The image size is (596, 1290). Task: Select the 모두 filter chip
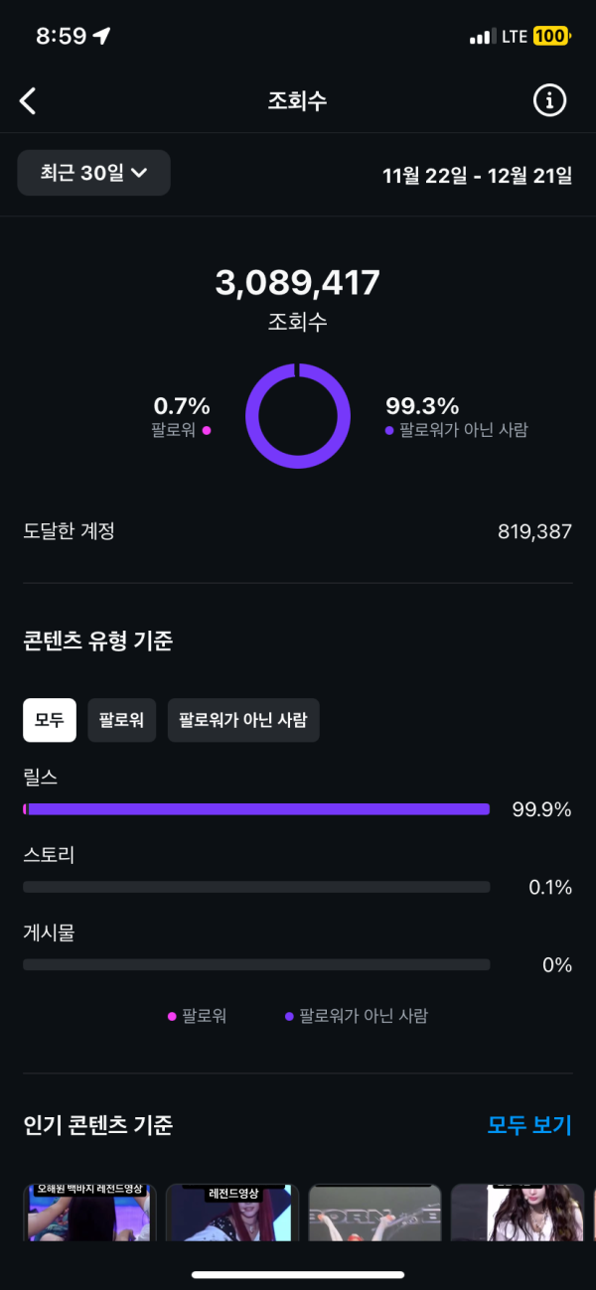pos(50,720)
